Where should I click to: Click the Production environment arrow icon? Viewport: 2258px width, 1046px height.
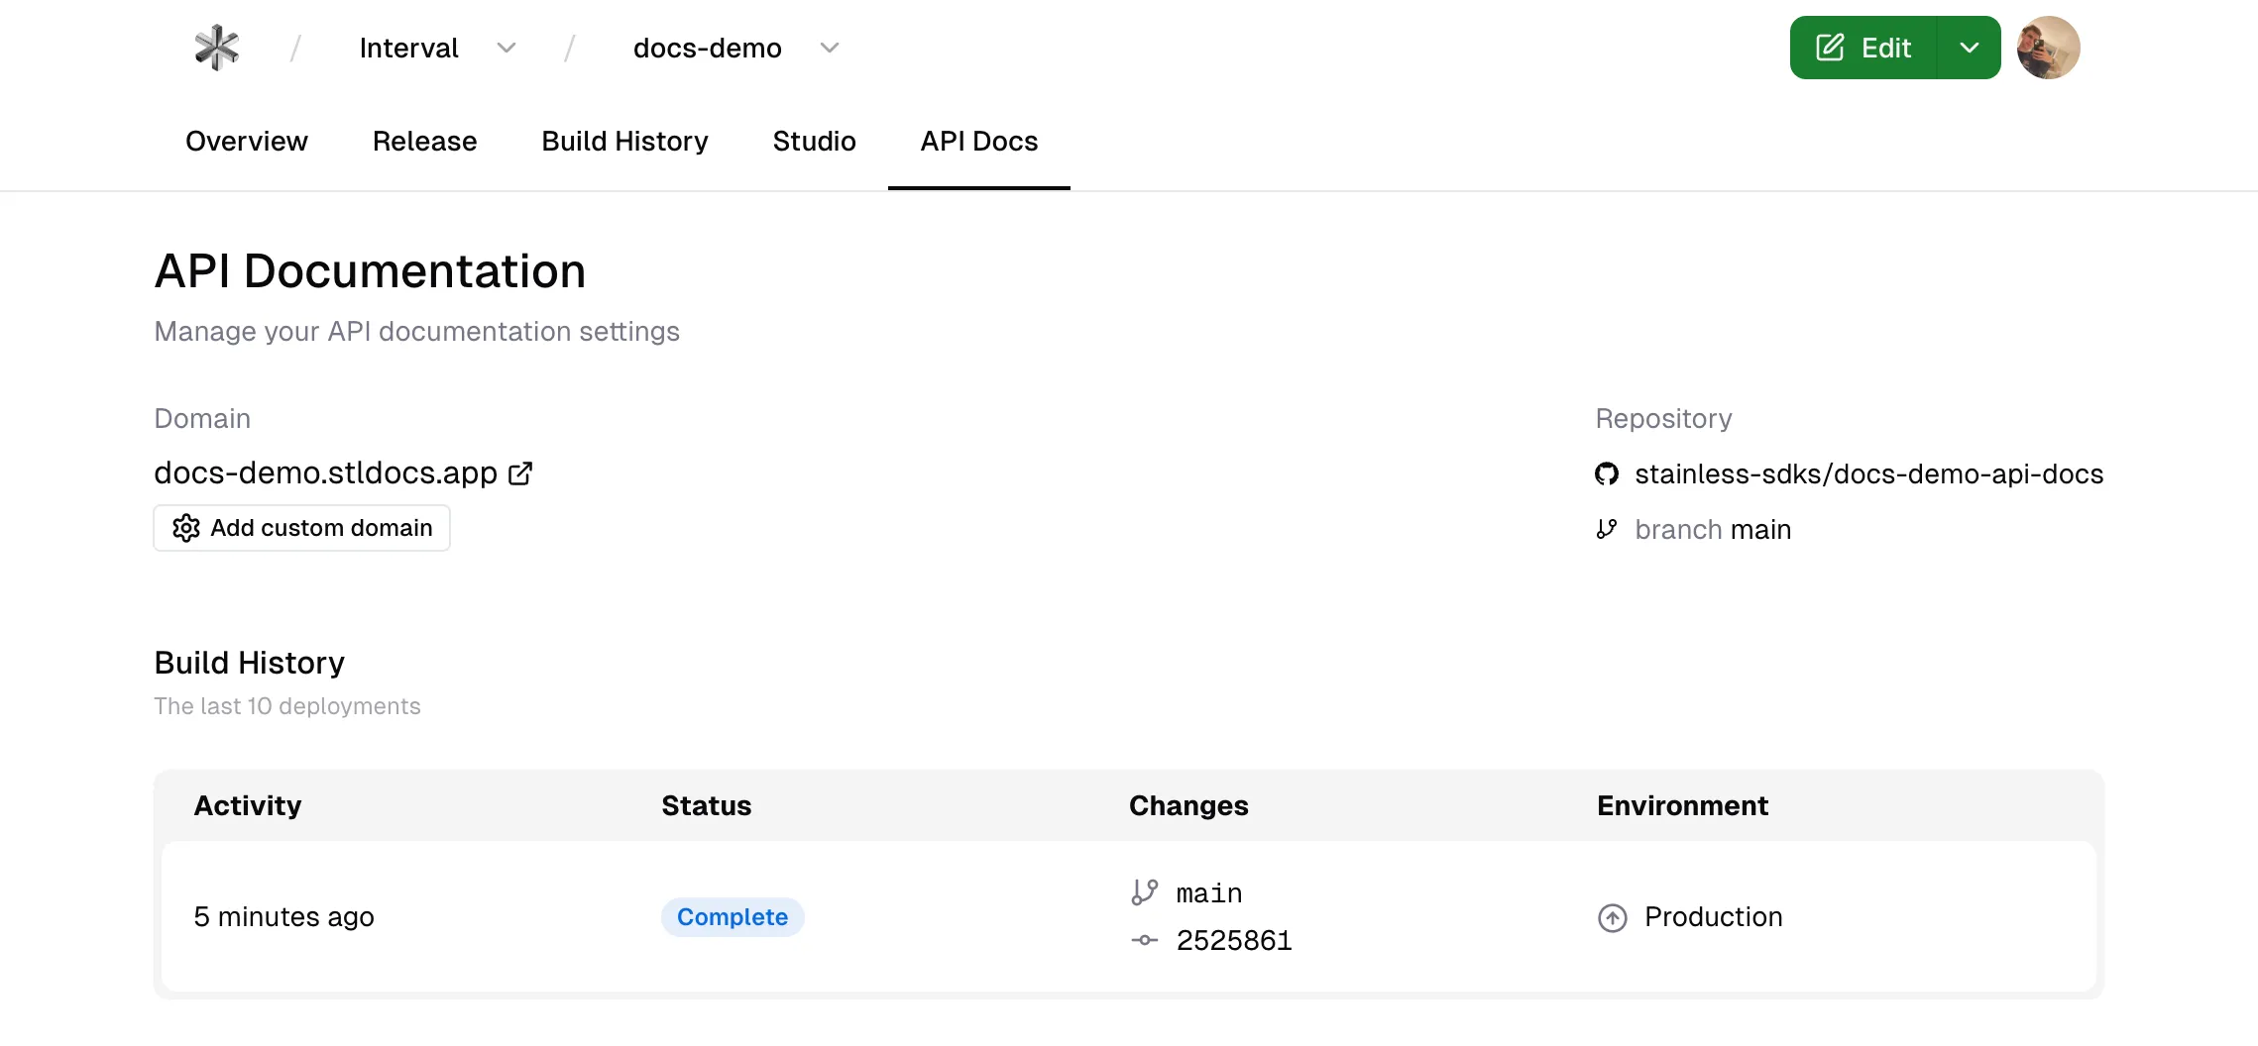pos(1613,917)
